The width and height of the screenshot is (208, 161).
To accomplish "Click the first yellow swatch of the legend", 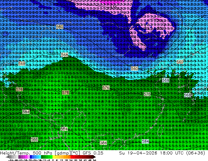I will [53, 157].
